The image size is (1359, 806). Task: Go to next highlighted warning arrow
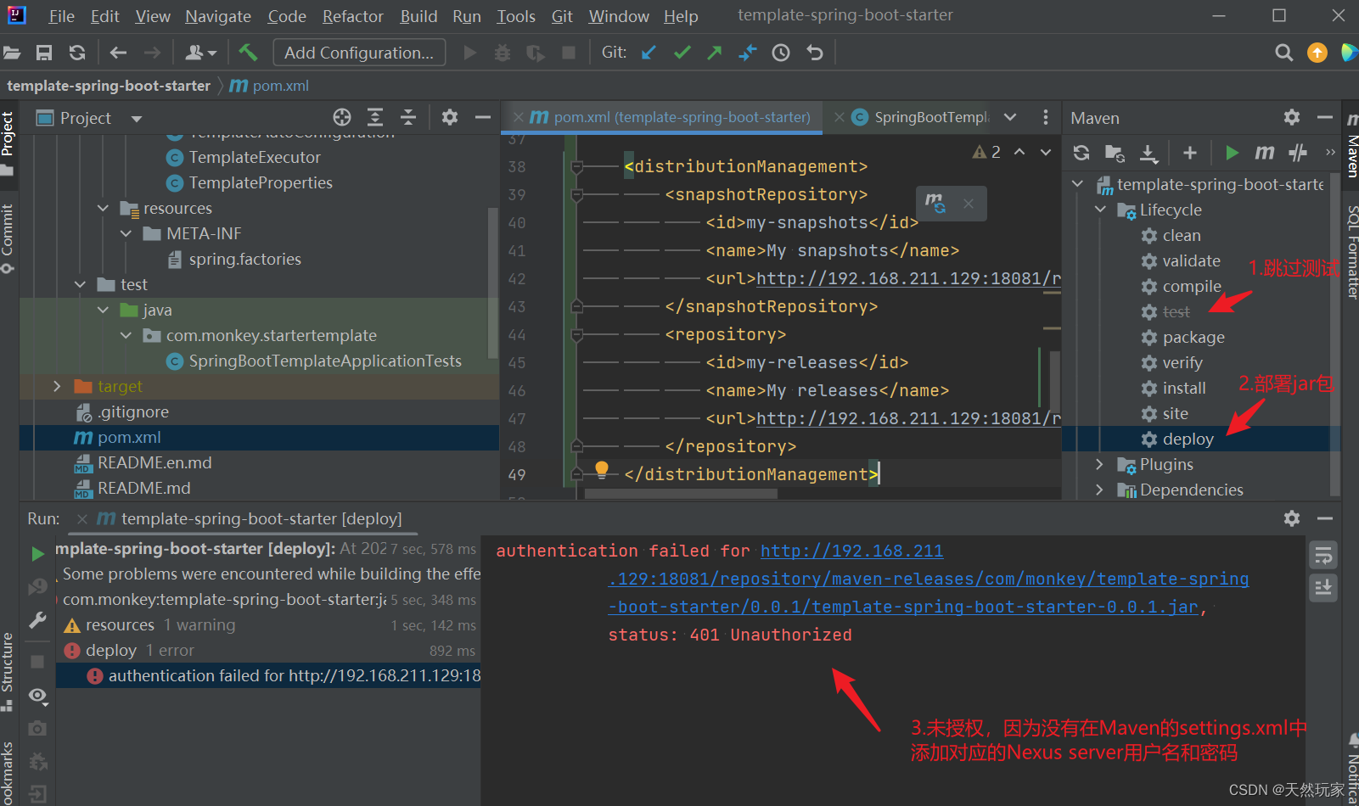pos(1046,152)
